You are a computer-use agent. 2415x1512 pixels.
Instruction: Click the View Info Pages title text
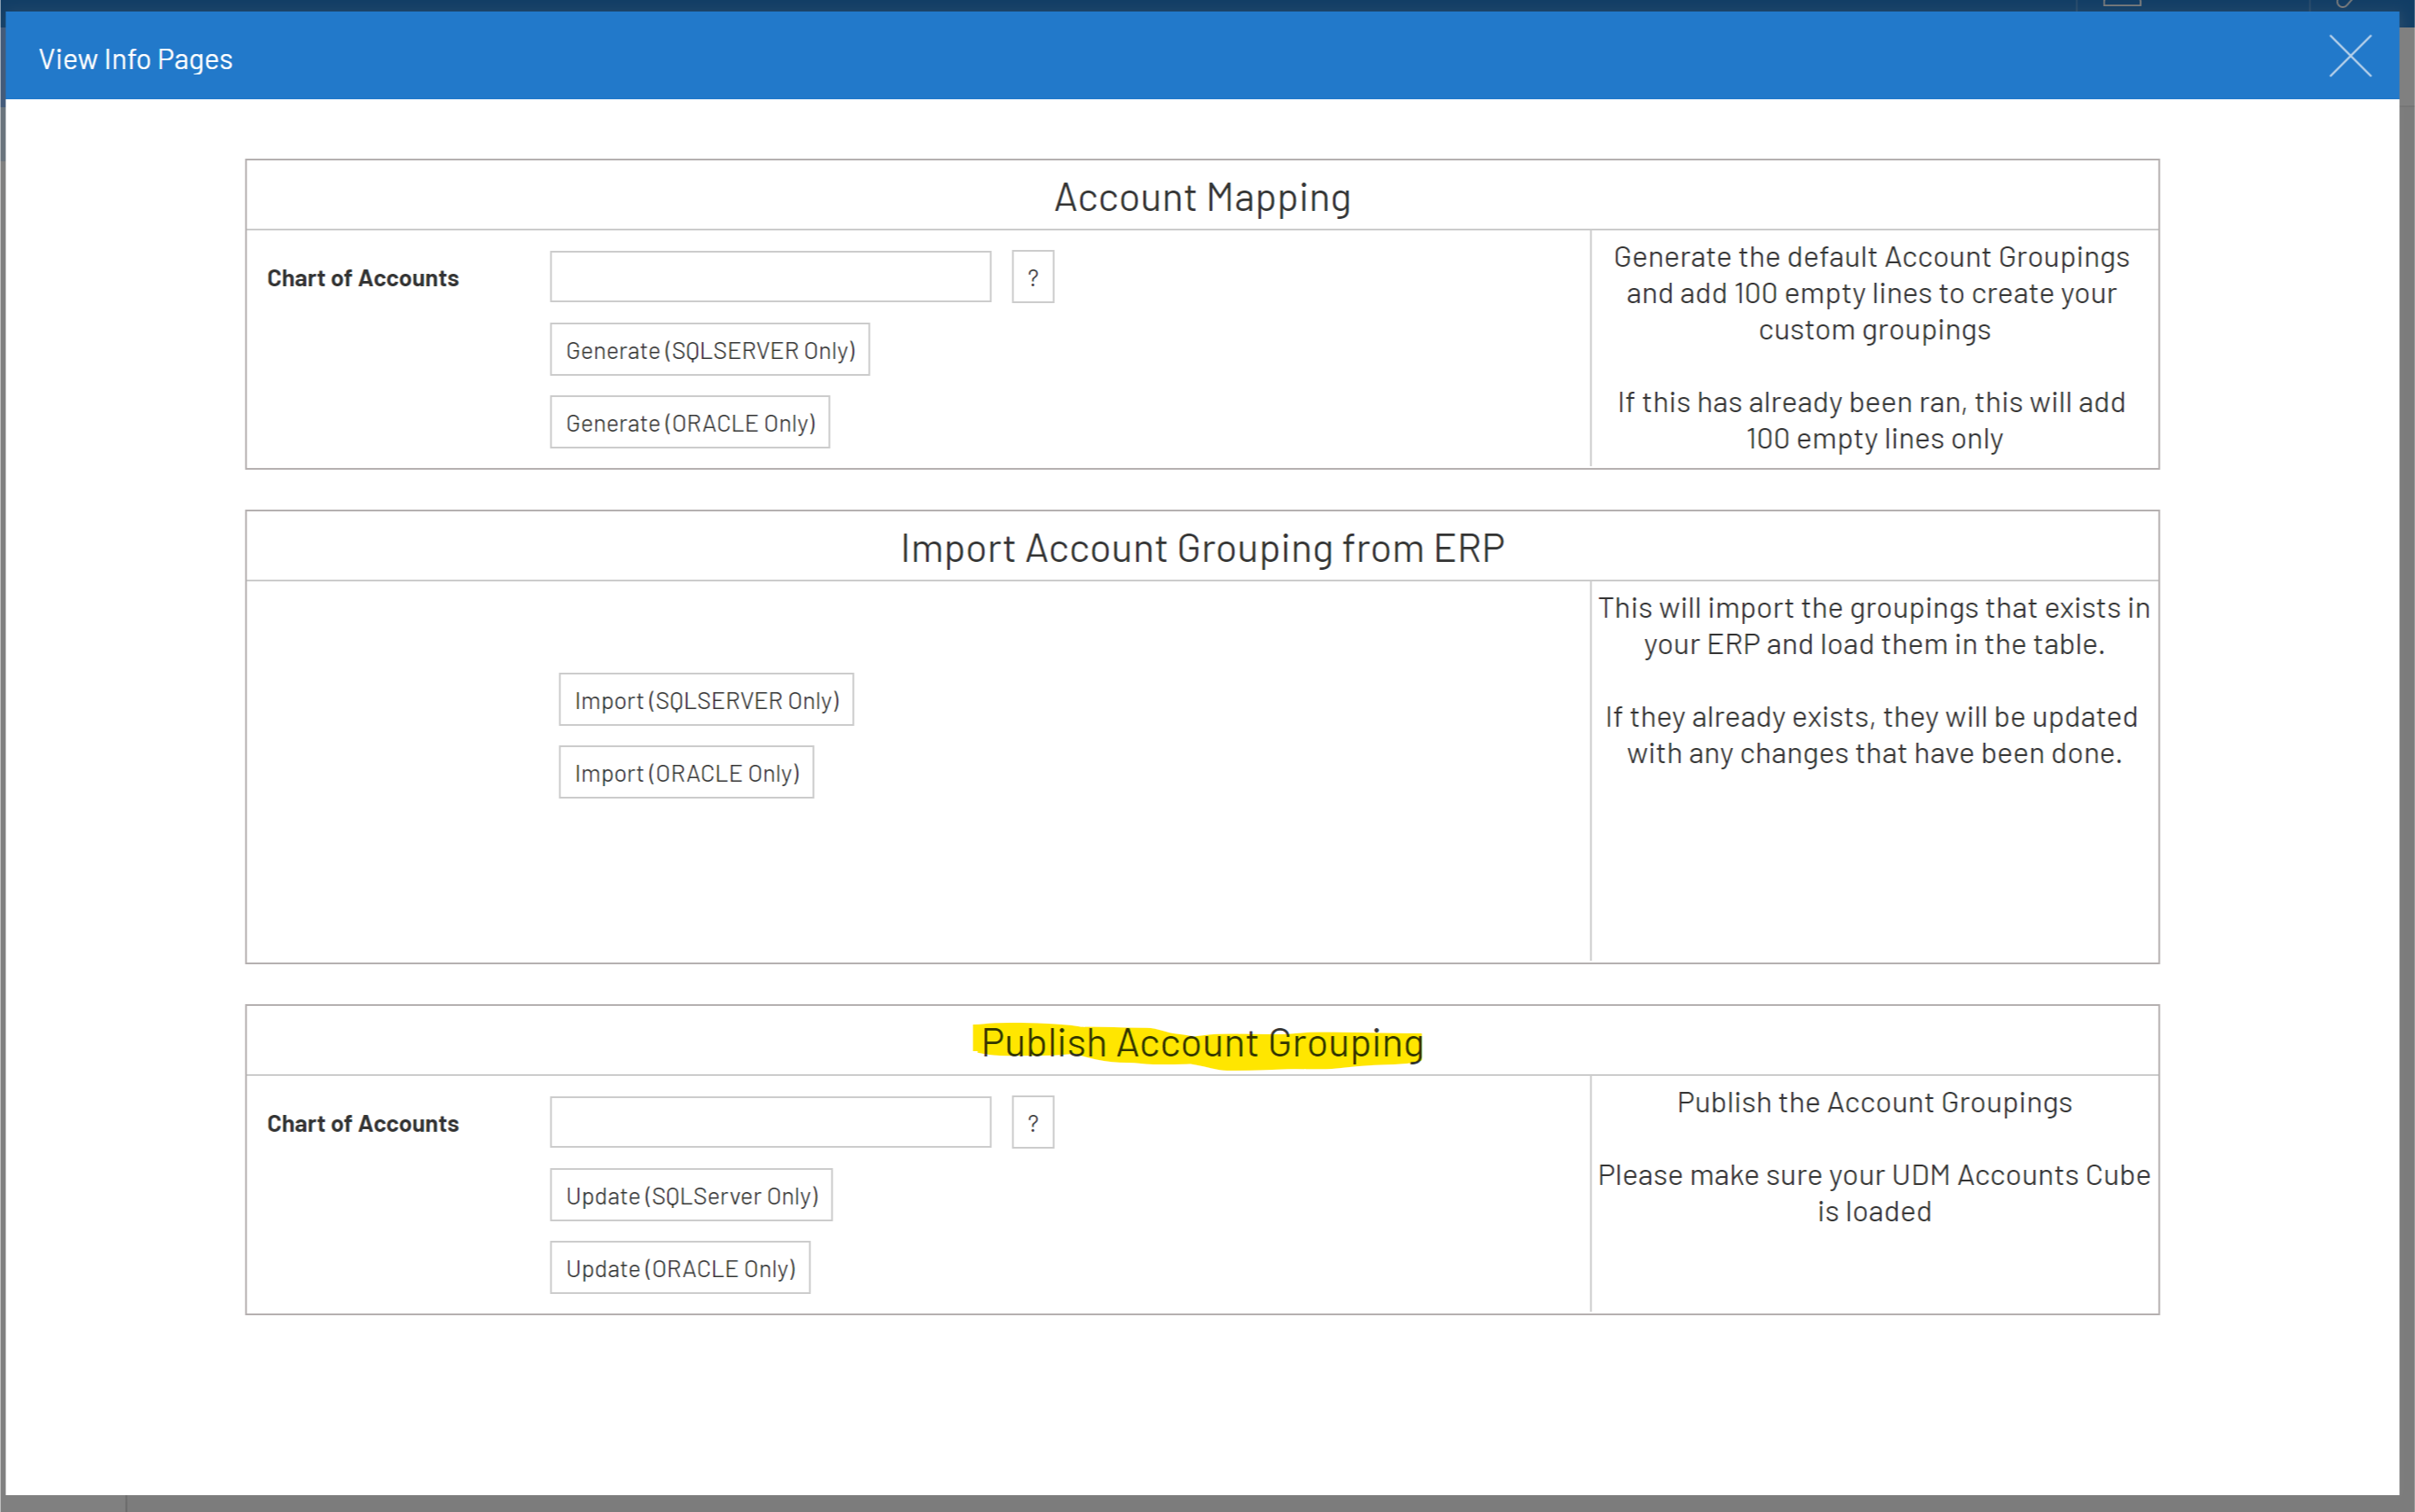point(136,59)
